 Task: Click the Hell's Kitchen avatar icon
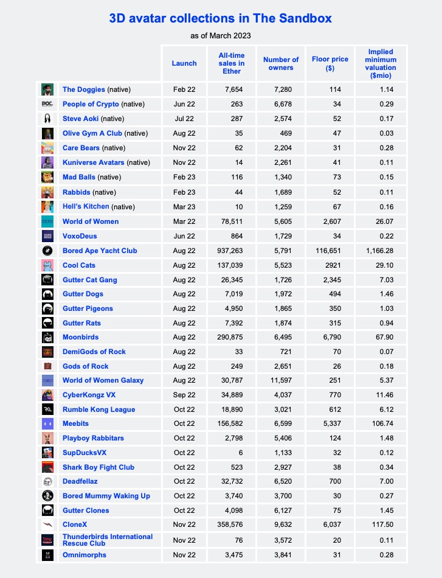pos(47,207)
